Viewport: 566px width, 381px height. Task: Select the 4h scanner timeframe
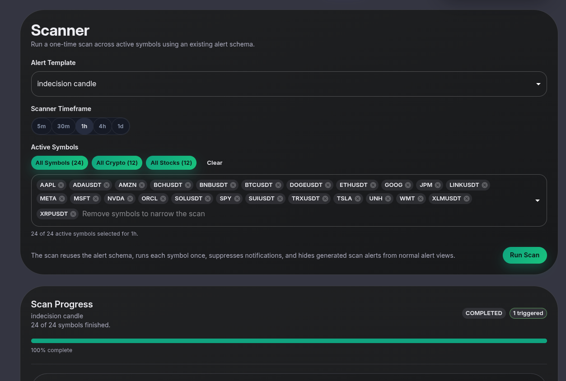[x=103, y=126]
